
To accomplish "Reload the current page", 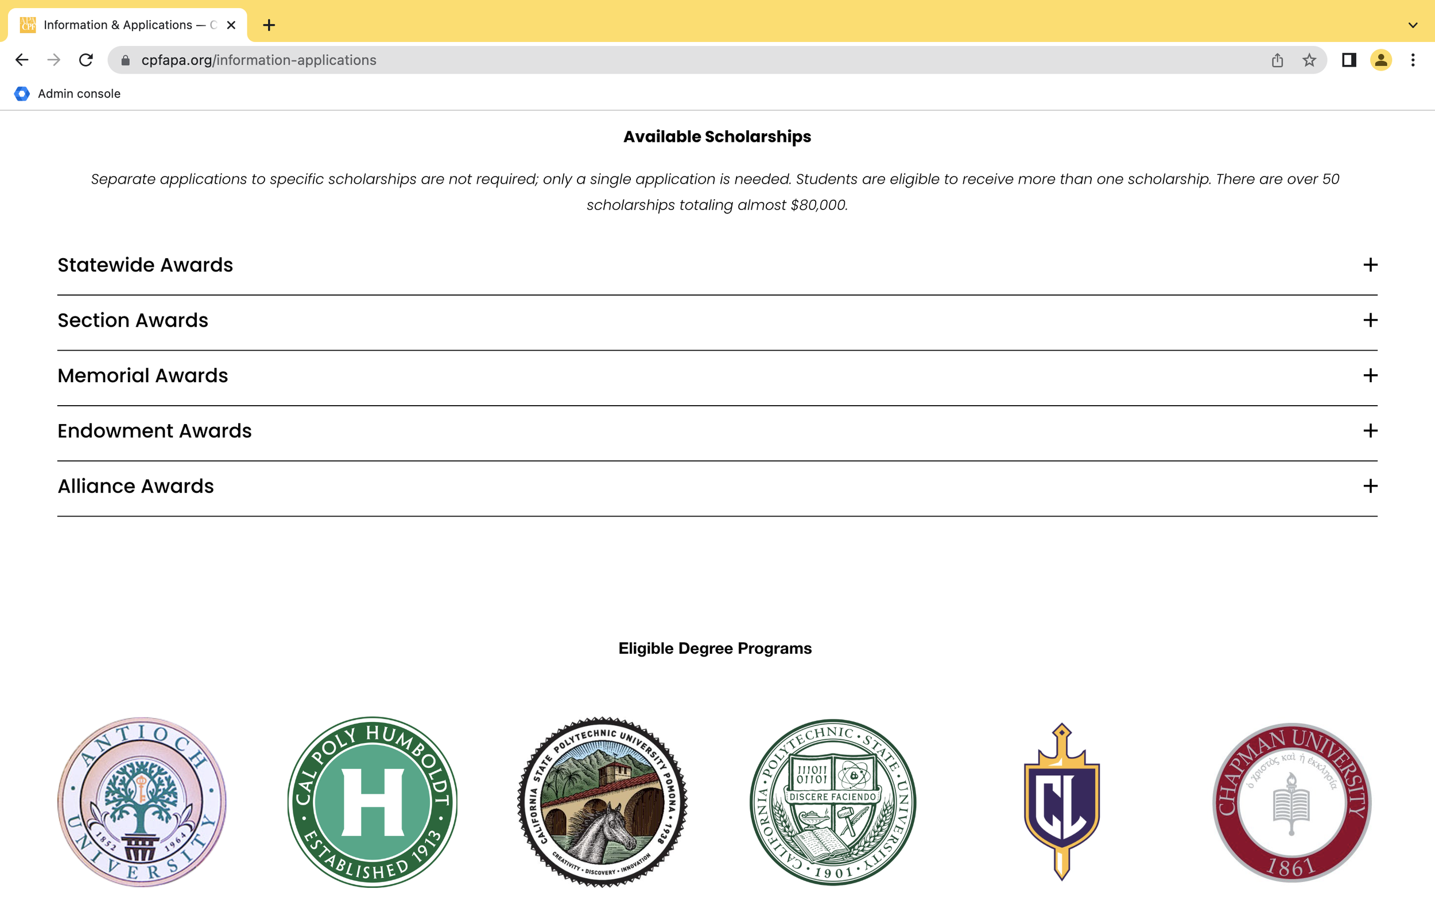I will tap(86, 60).
